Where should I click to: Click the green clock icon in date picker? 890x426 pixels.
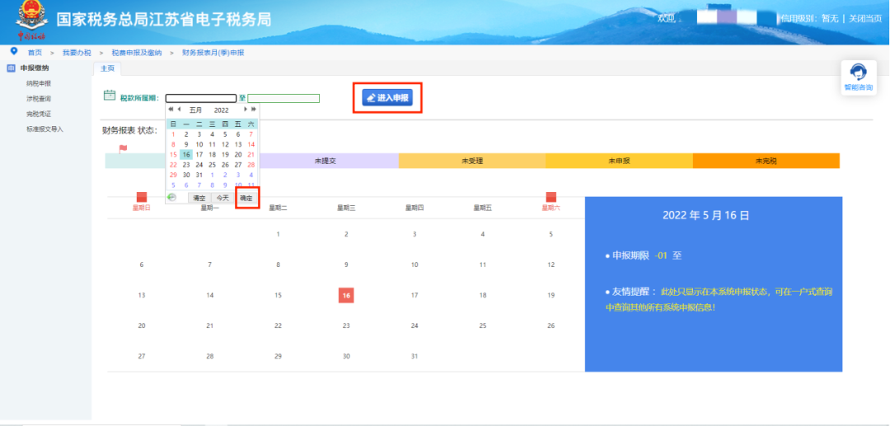pyautogui.click(x=172, y=198)
